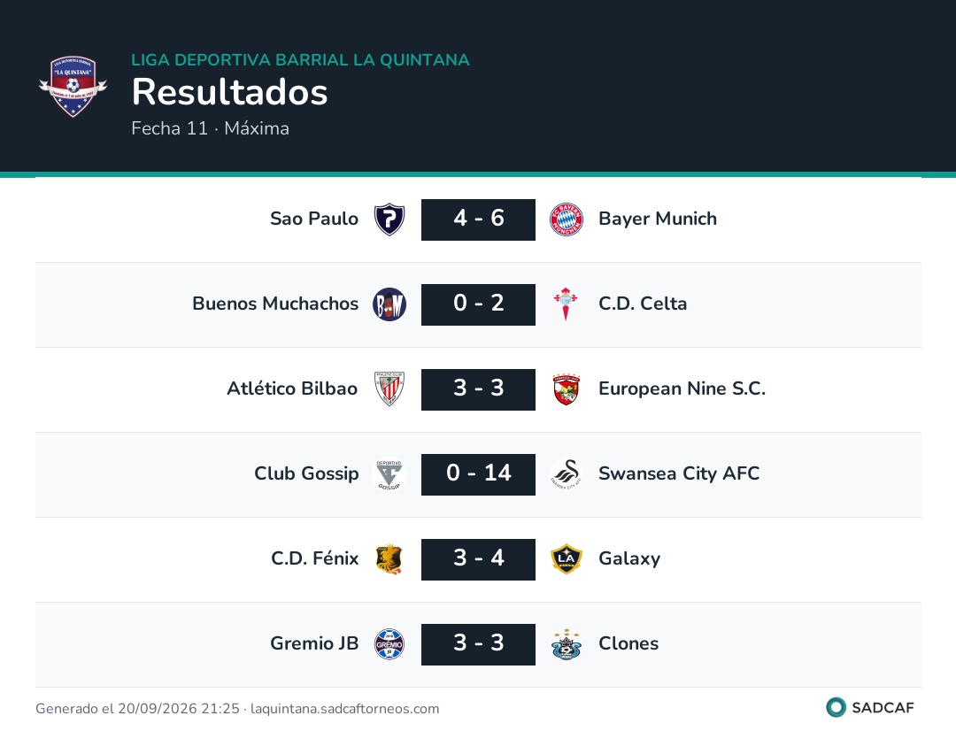Viewport: 956px width, 754px height.
Task: Click the Sao Paulo team shield icon
Action: (389, 219)
